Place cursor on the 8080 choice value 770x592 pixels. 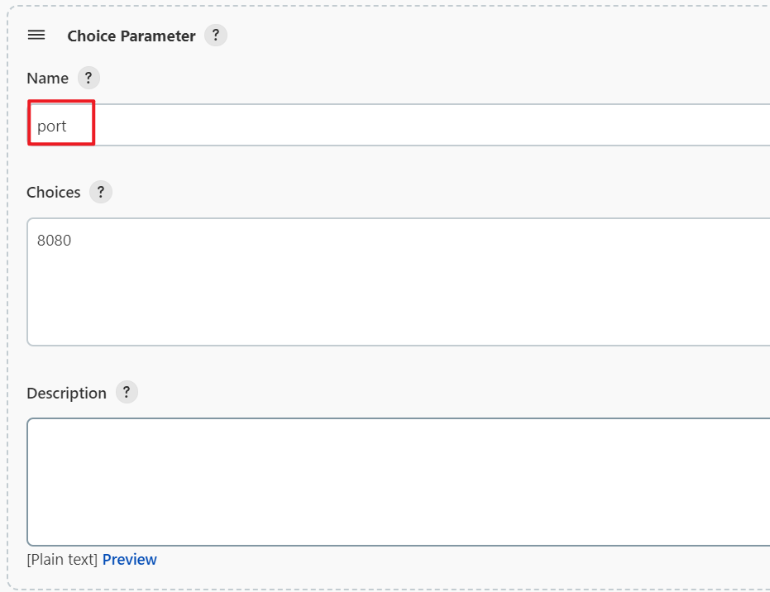coord(54,241)
